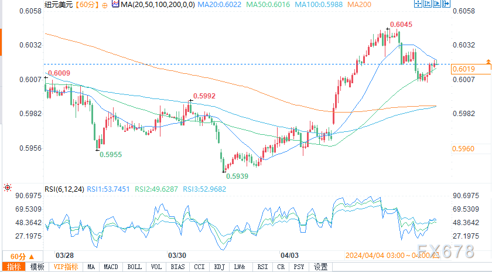
Task: Click the crosshair cursor icon at top right
Action: [x=418, y=4]
